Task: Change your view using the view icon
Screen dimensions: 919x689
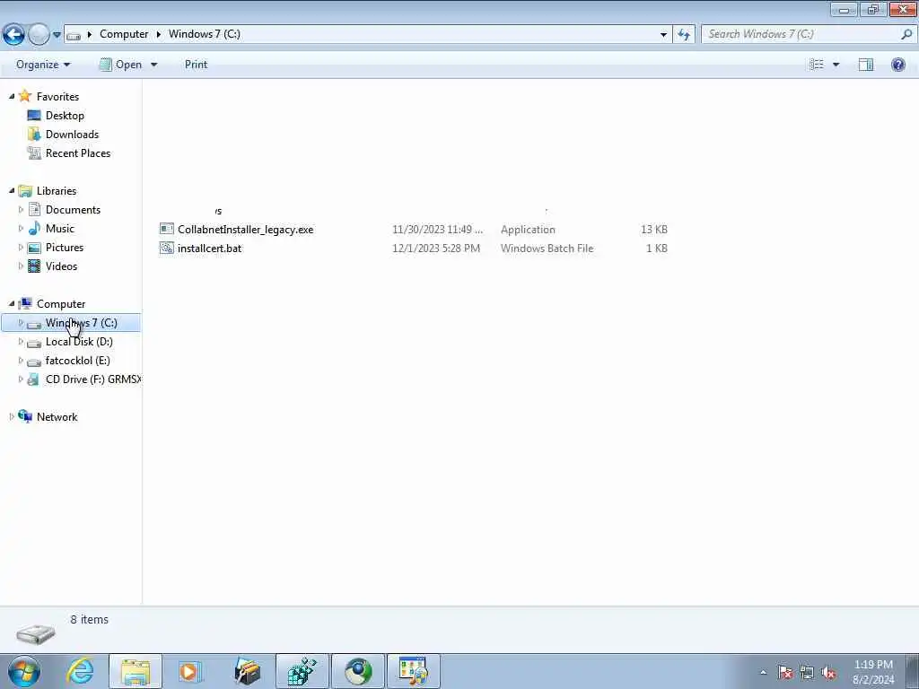Action: 816,65
